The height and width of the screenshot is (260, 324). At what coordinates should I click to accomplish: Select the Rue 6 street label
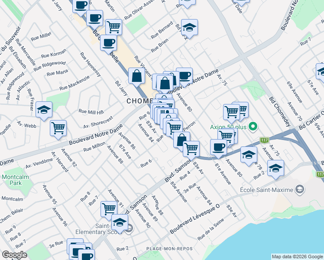(x=146, y=163)
